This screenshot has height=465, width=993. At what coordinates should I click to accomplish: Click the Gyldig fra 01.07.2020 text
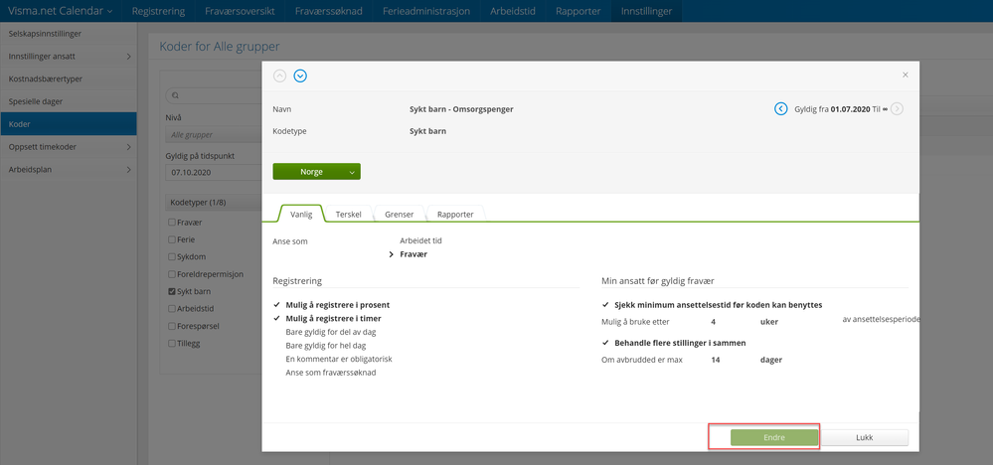pos(832,109)
